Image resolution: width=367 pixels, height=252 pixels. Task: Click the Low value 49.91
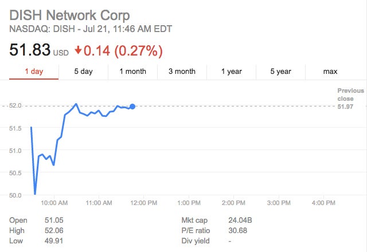pos(54,241)
